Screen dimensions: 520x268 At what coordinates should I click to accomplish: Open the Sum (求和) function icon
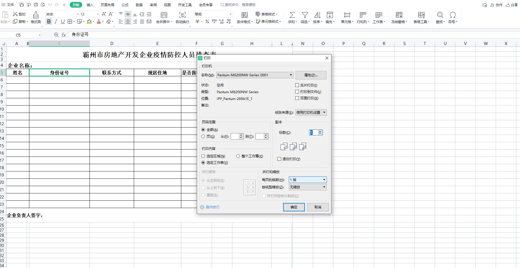pyautogui.click(x=292, y=15)
